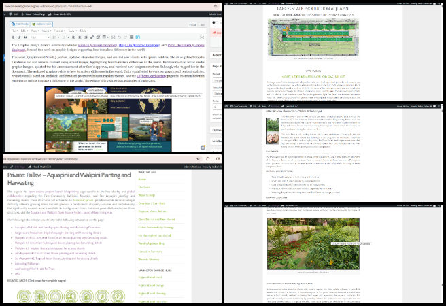Screen dimensions: 446x306
Task: Click the Large-Scale Production Aquapini layout image
Action: click(x=313, y=37)
